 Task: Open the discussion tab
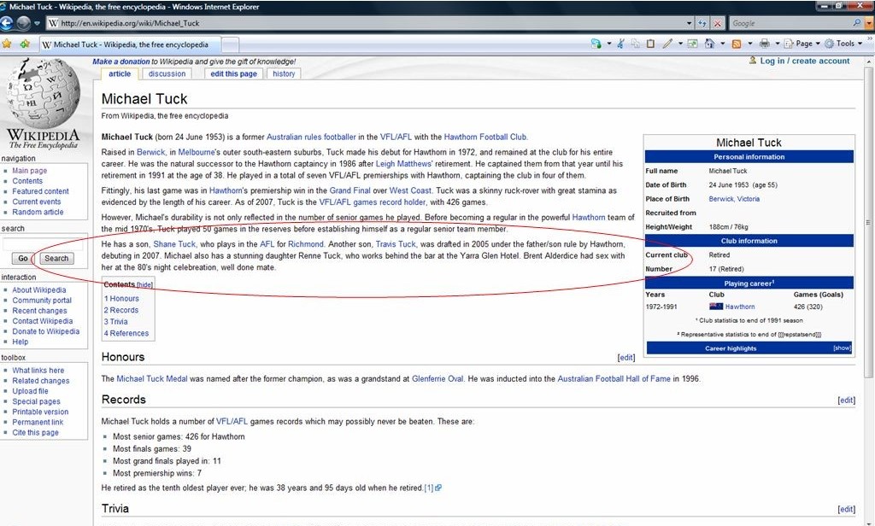tap(167, 73)
